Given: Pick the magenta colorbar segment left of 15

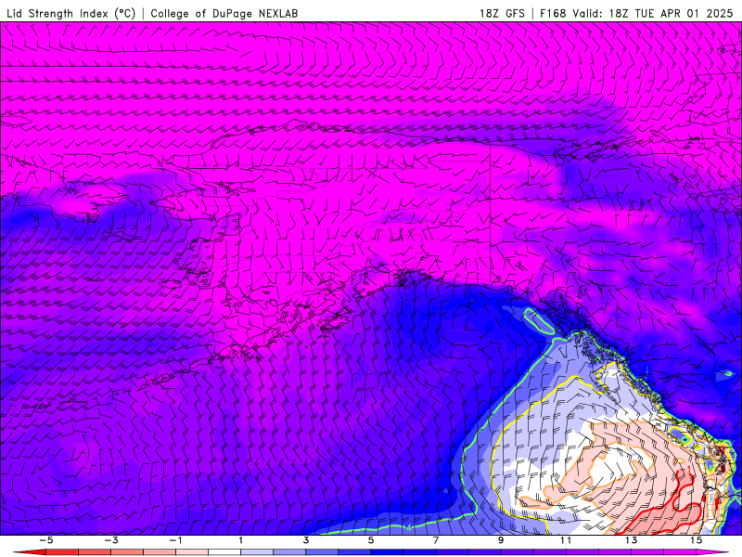Looking at the screenshot, I should point(680,552).
